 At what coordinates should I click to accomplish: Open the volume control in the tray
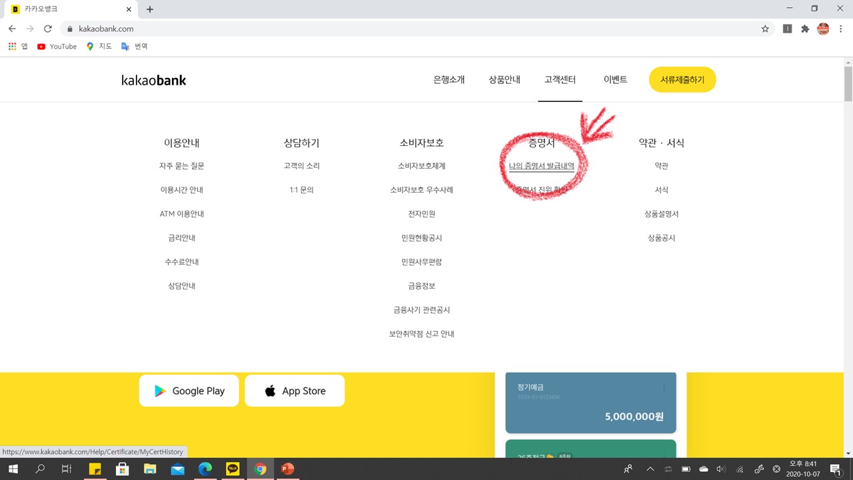721,469
